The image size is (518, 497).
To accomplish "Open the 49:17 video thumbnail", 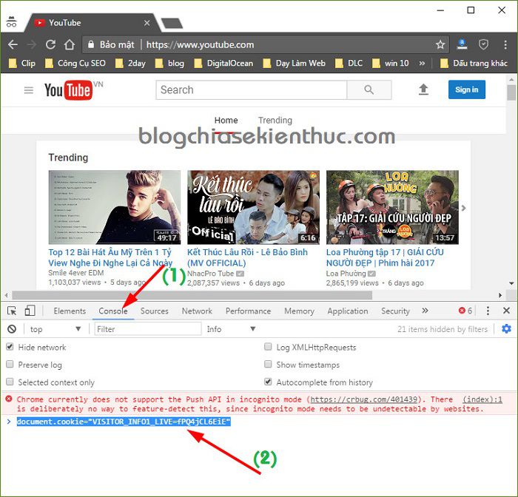I will pos(114,207).
